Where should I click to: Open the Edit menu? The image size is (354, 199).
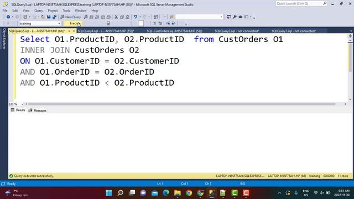click(15, 11)
